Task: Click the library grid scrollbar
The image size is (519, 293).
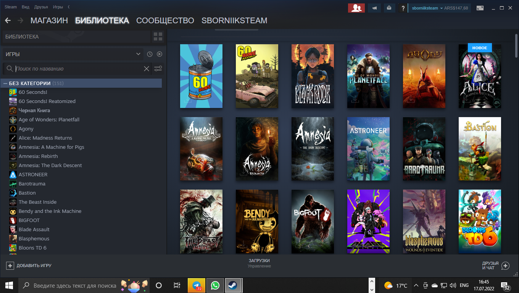Action: pyautogui.click(x=516, y=45)
